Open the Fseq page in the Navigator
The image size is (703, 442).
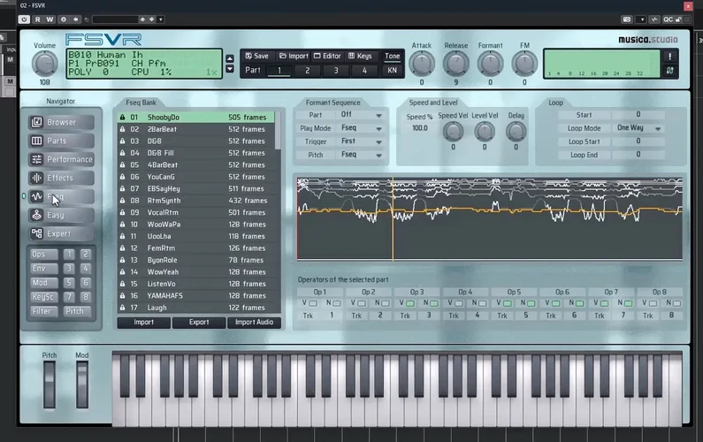[61, 196]
